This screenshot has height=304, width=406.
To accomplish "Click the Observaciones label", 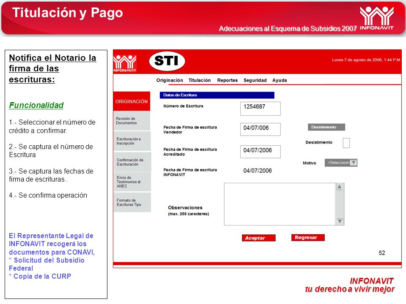I will point(185,208).
